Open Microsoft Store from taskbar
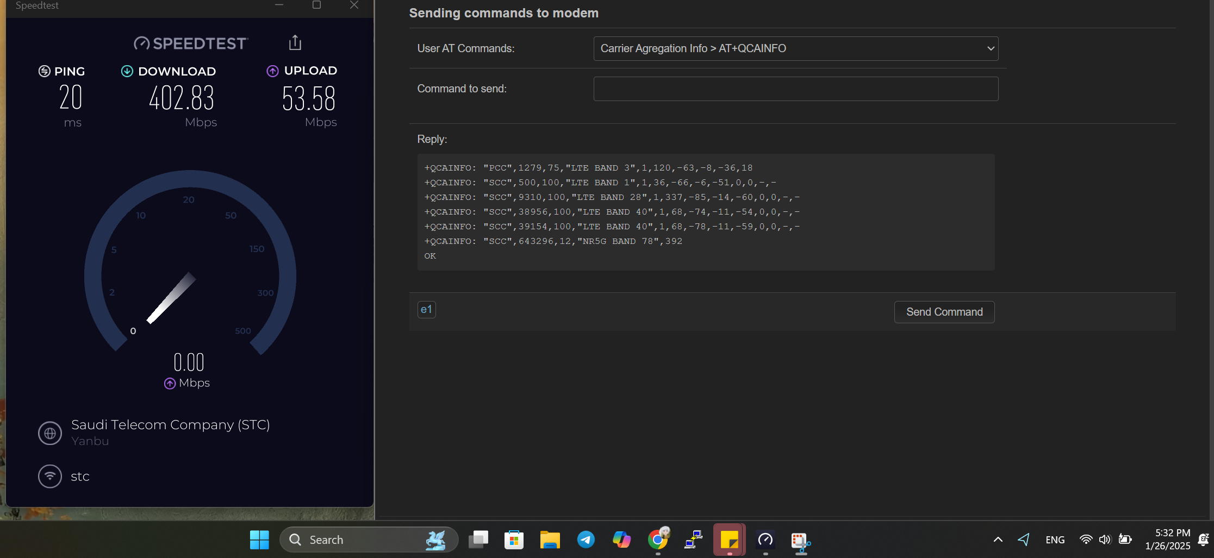Viewport: 1214px width, 558px height. pyautogui.click(x=514, y=540)
